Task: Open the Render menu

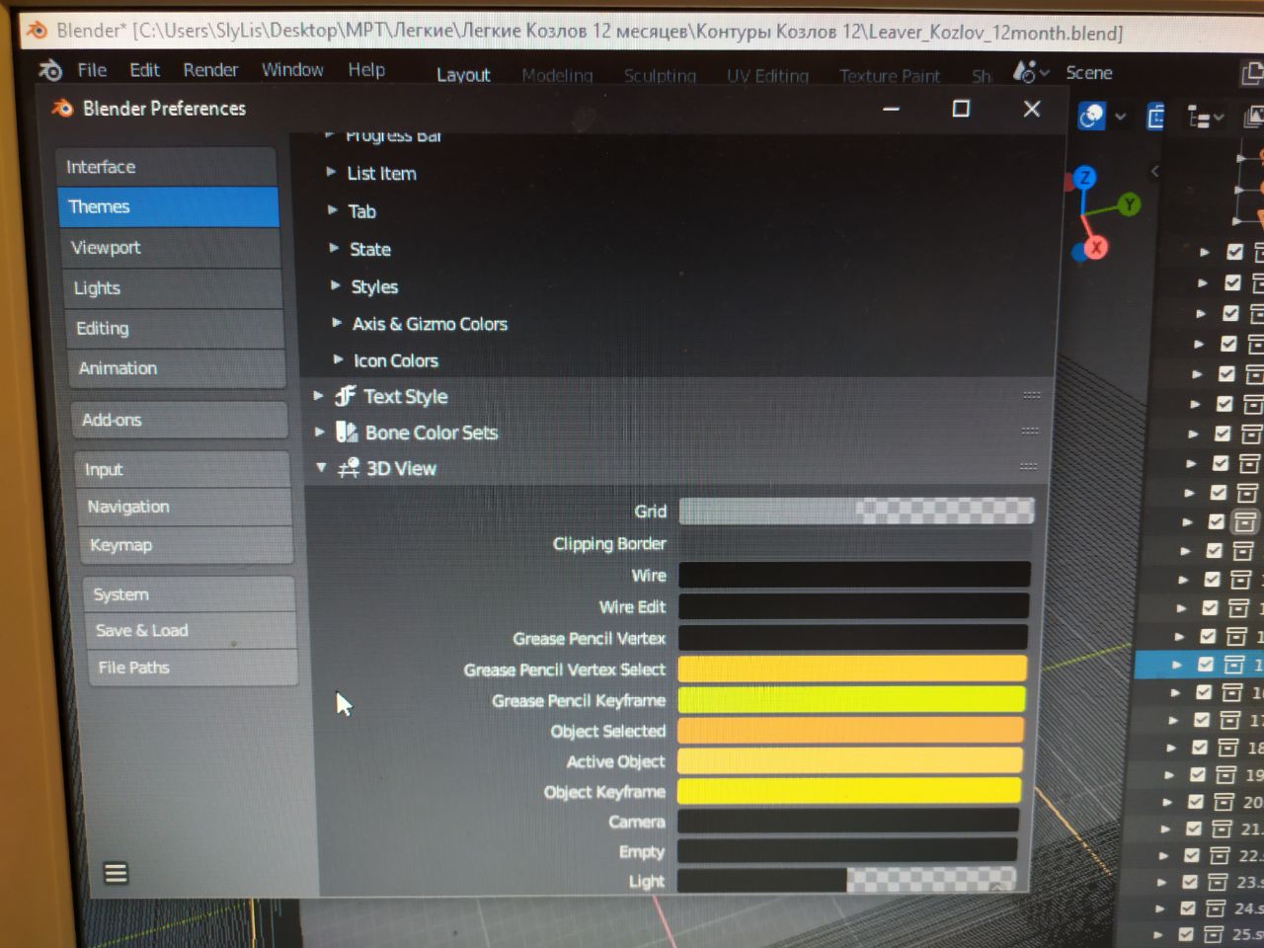Action: (x=210, y=70)
